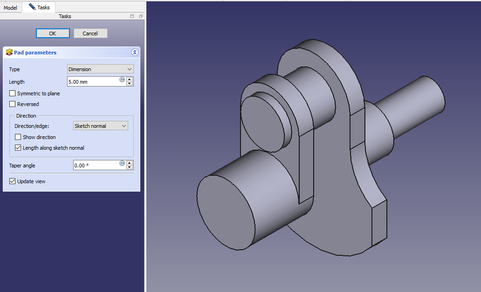Check the Reversed option
The height and width of the screenshot is (292, 481).
(x=12, y=104)
